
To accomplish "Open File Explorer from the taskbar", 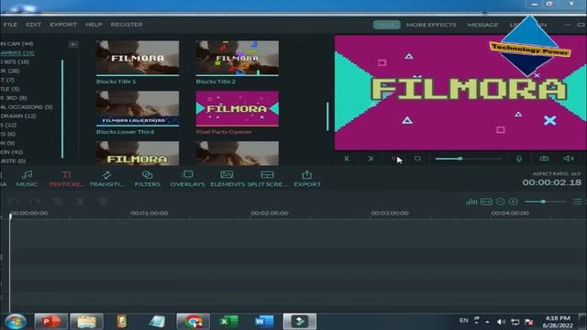I will click(x=86, y=322).
